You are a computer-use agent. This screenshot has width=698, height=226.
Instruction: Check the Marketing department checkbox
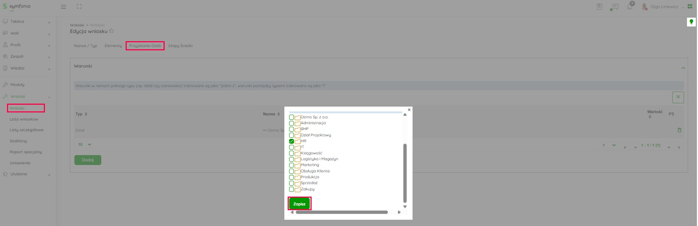(x=291, y=165)
